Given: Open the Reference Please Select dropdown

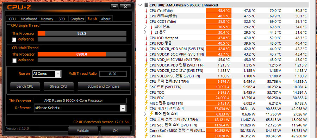Looking at the screenshot, I should pyautogui.click(x=123, y=108).
